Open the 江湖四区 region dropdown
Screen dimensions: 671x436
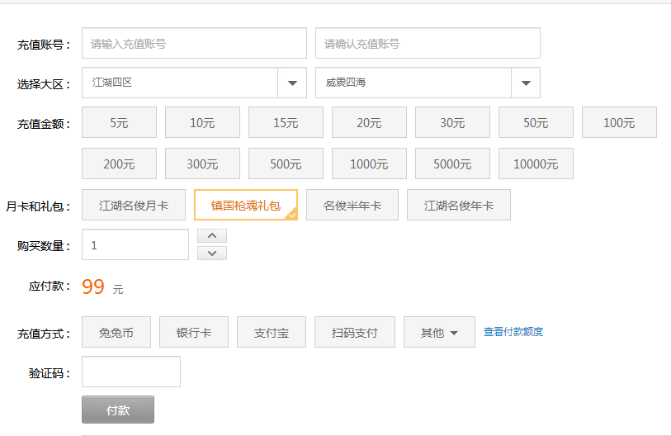pyautogui.click(x=292, y=83)
